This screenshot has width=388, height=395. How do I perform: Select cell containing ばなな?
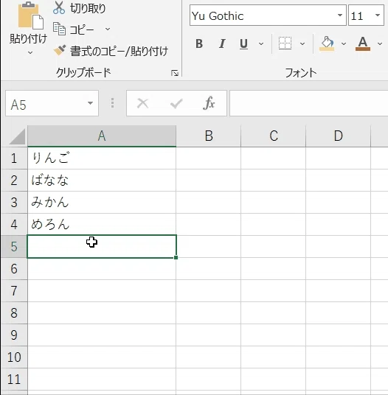click(102, 181)
